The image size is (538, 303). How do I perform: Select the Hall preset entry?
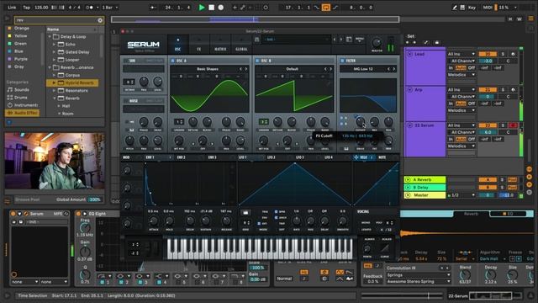(x=66, y=106)
